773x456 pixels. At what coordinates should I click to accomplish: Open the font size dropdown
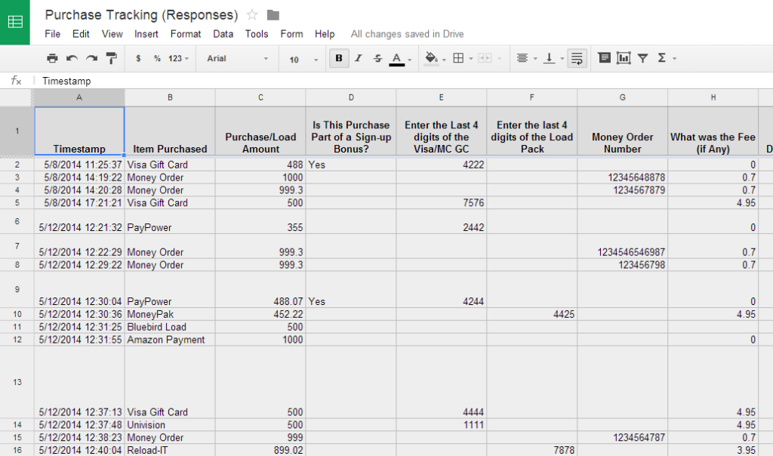click(300, 58)
